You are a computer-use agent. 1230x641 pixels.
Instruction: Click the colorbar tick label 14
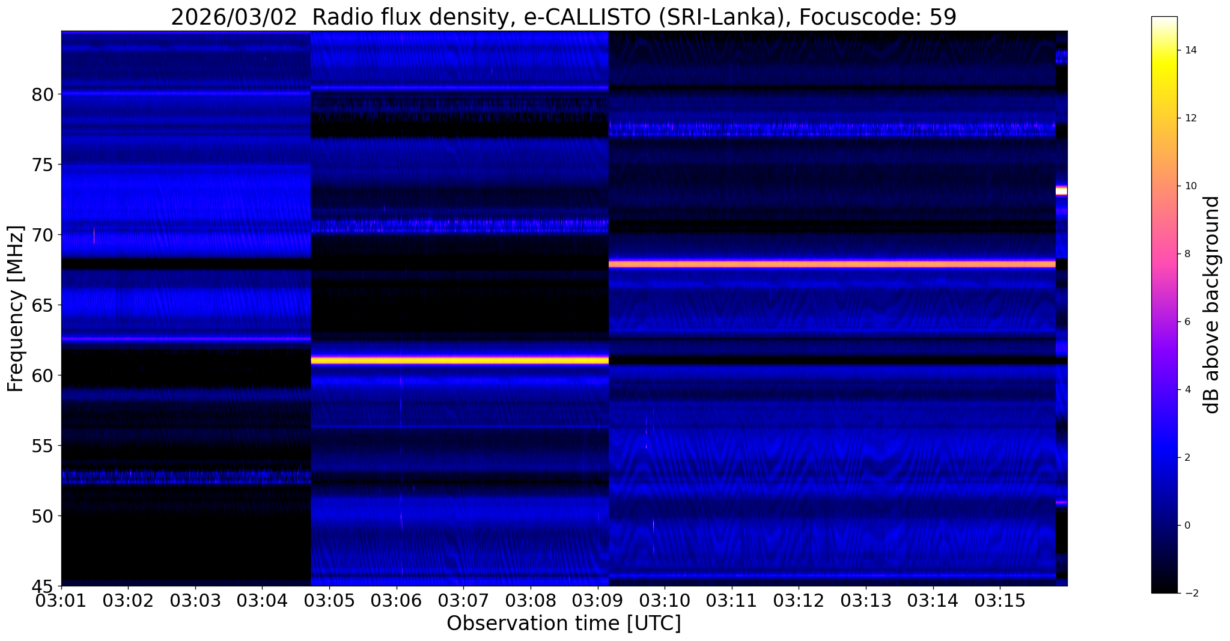pos(1190,50)
